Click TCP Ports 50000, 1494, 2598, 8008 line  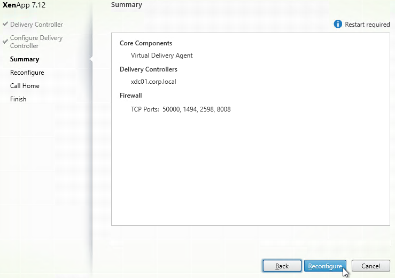[181, 109]
